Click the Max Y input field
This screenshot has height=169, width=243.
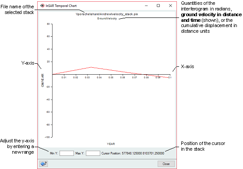pos(93,153)
